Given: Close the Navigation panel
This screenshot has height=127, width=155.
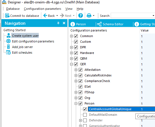Looking at the screenshot, I should (64, 23).
